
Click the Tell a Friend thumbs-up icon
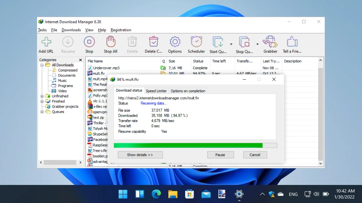(292, 42)
